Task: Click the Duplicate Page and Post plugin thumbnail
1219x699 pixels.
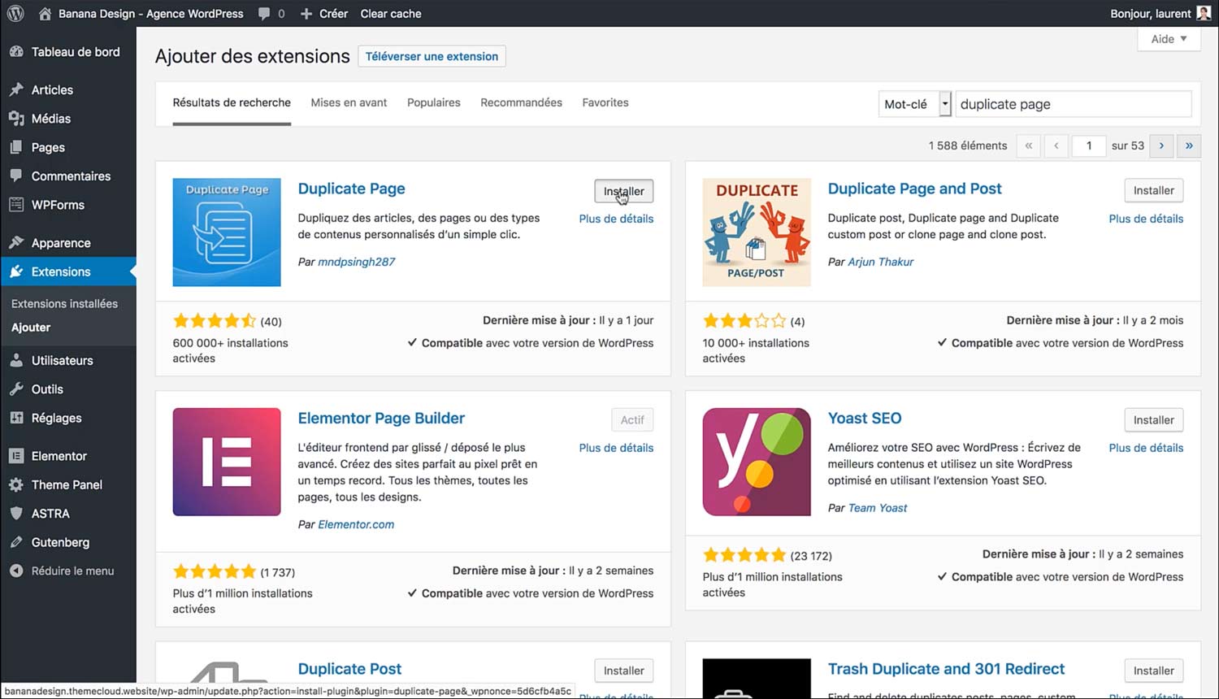Action: click(x=757, y=232)
